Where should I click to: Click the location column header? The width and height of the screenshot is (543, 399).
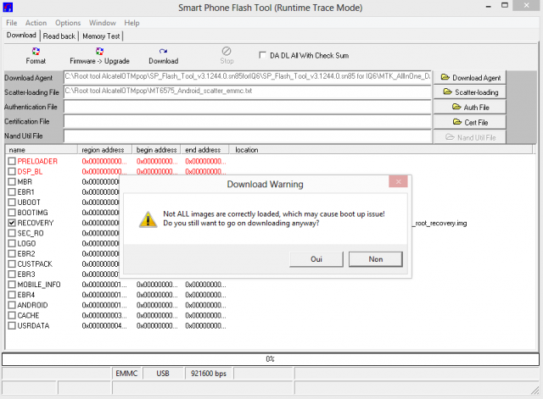tap(381, 150)
